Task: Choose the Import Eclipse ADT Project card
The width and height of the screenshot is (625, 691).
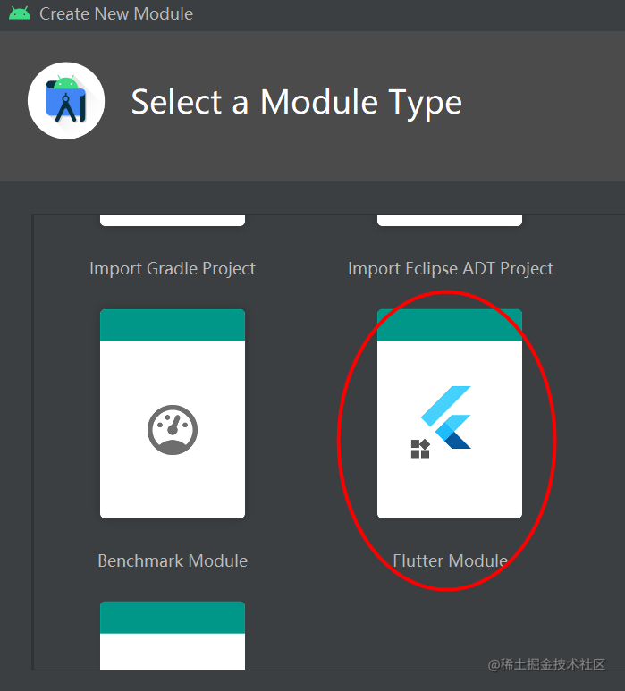Action: pyautogui.click(x=450, y=220)
